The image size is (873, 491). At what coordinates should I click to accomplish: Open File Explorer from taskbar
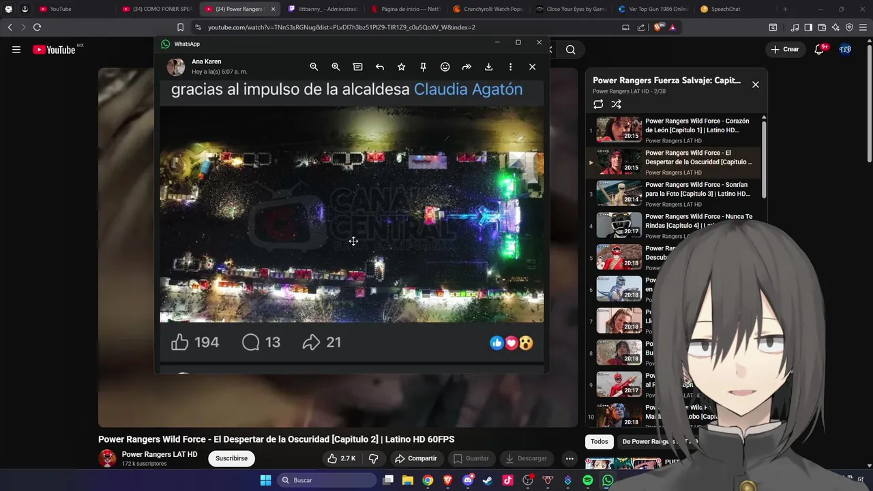[x=408, y=480]
